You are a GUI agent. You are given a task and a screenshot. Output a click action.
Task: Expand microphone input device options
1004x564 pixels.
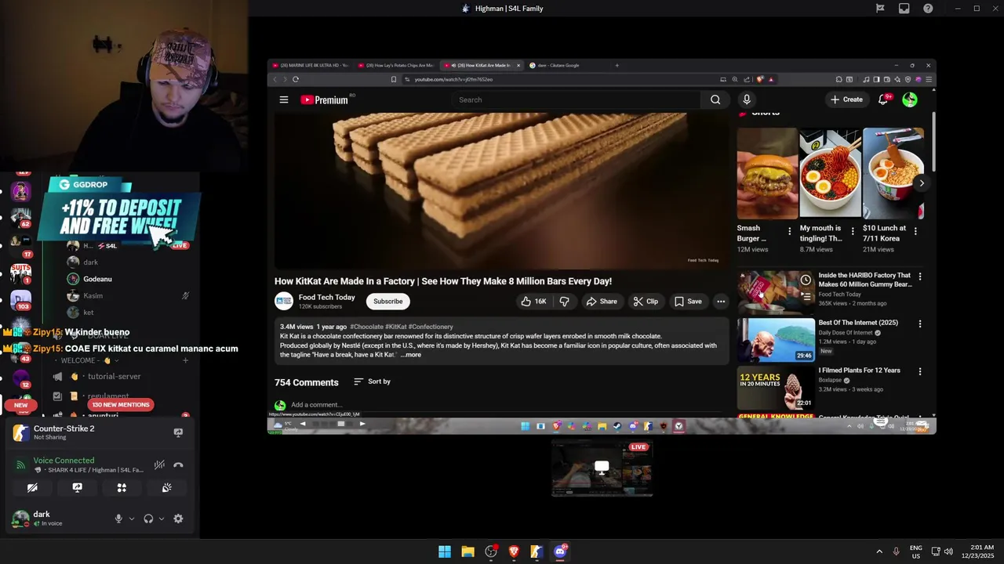(132, 519)
